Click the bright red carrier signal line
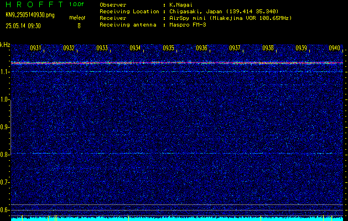 [177, 63]
